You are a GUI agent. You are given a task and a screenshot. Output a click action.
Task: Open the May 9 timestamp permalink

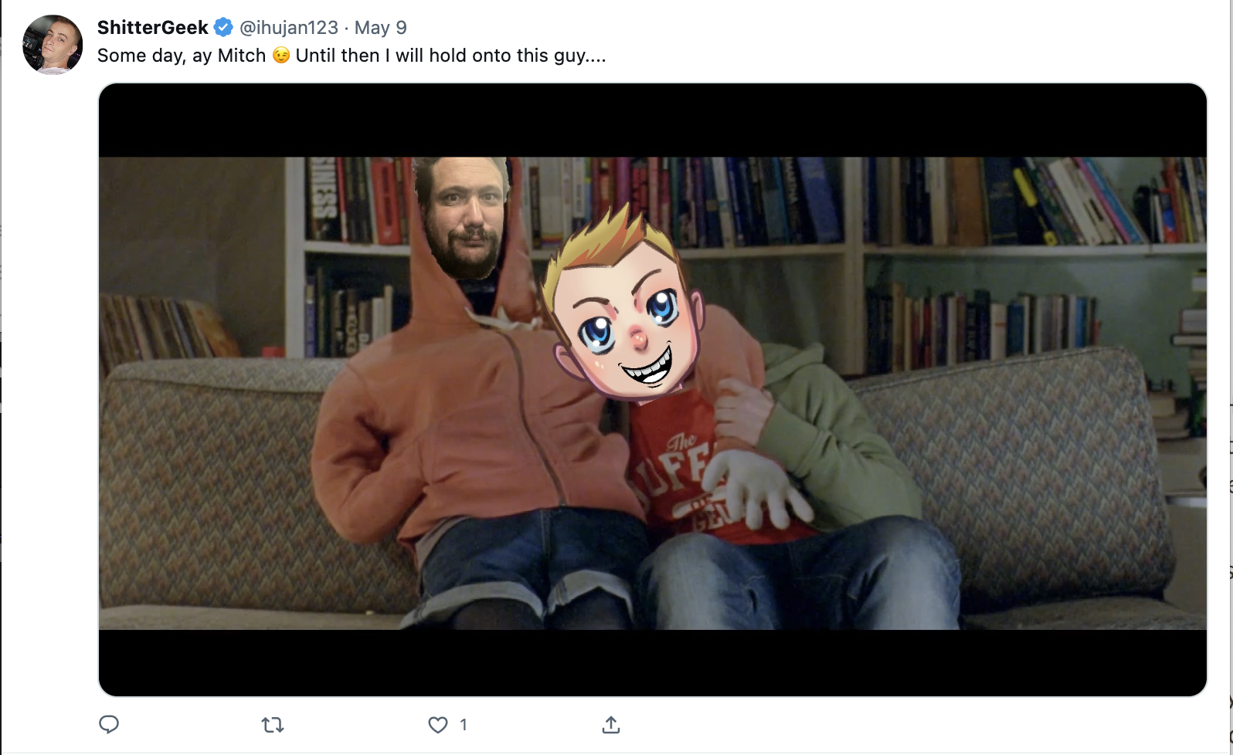click(x=381, y=28)
